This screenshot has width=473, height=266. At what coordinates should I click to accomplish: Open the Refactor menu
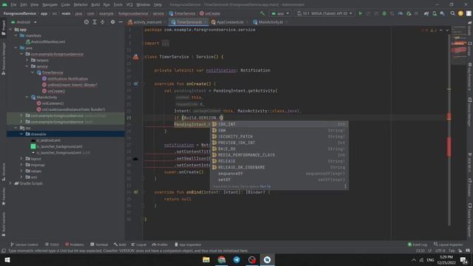[x=81, y=4]
